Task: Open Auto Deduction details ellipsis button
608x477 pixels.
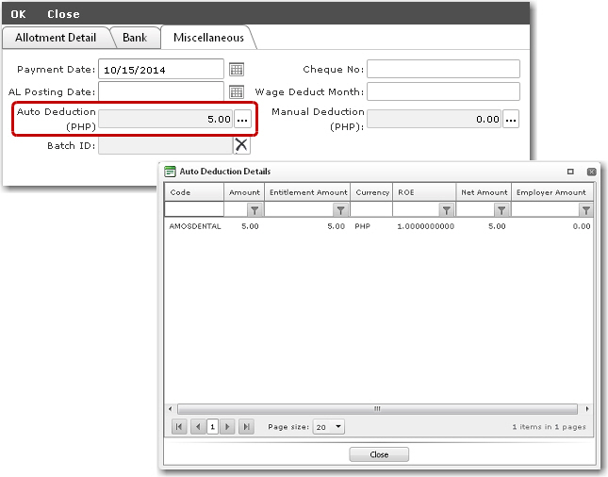Action: 243,120
